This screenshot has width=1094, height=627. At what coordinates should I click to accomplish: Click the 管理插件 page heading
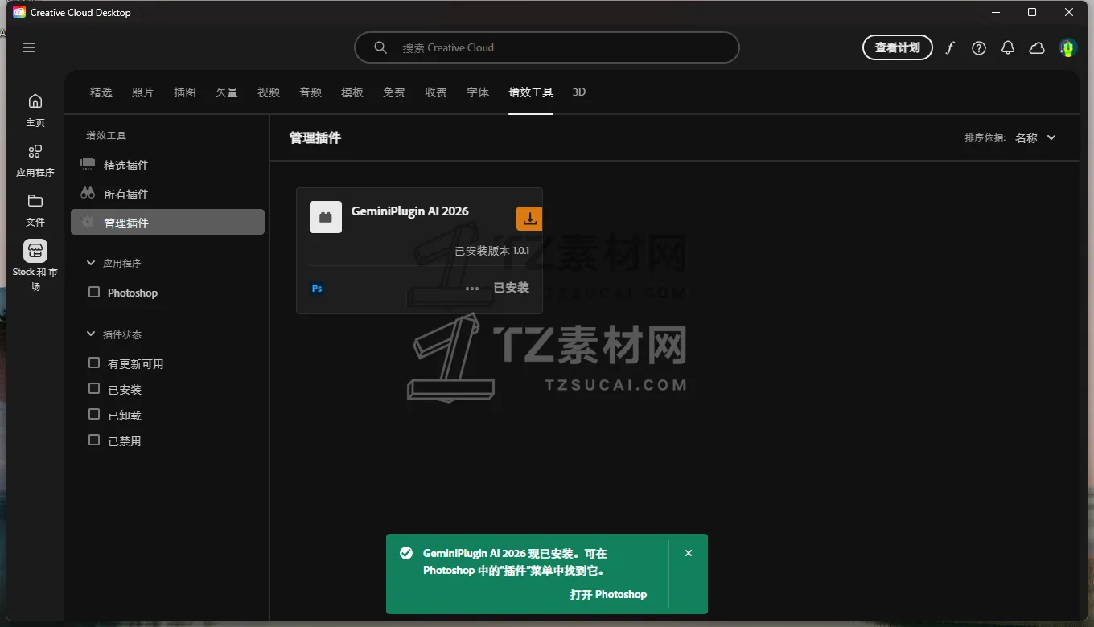[315, 138]
